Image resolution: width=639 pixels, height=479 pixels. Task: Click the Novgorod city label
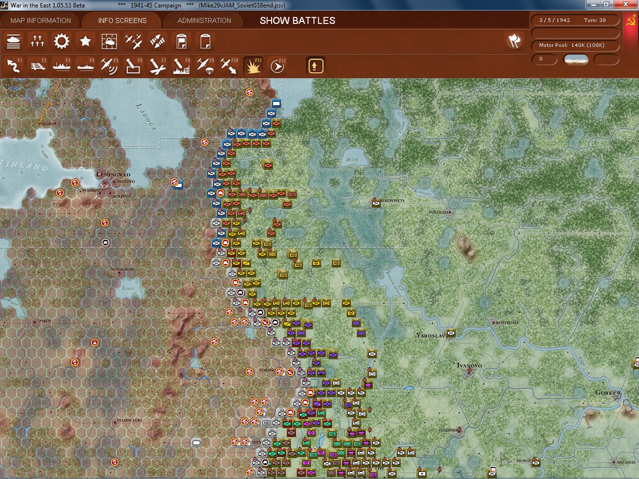122,269
